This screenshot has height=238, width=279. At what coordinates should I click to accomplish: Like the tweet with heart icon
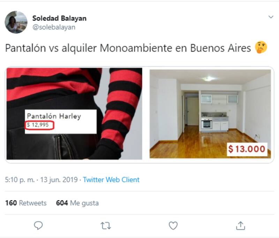pyautogui.click(x=173, y=225)
